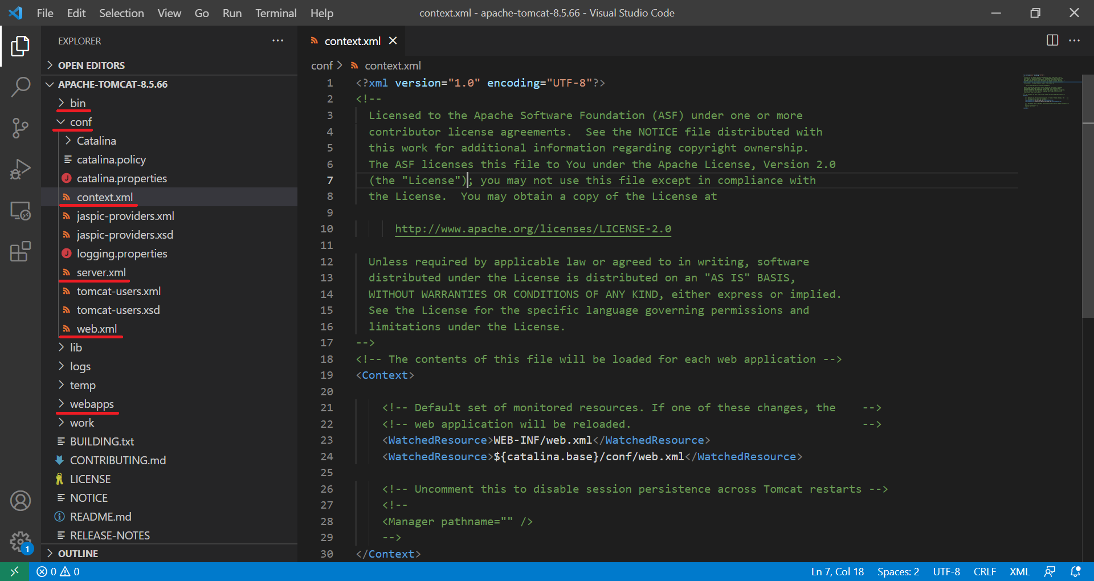
Task: Expand the temp folder
Action: click(83, 385)
